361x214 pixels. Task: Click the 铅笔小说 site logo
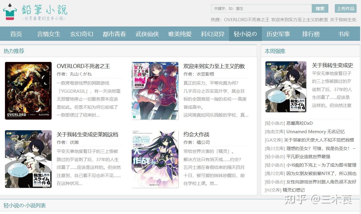click(35, 12)
